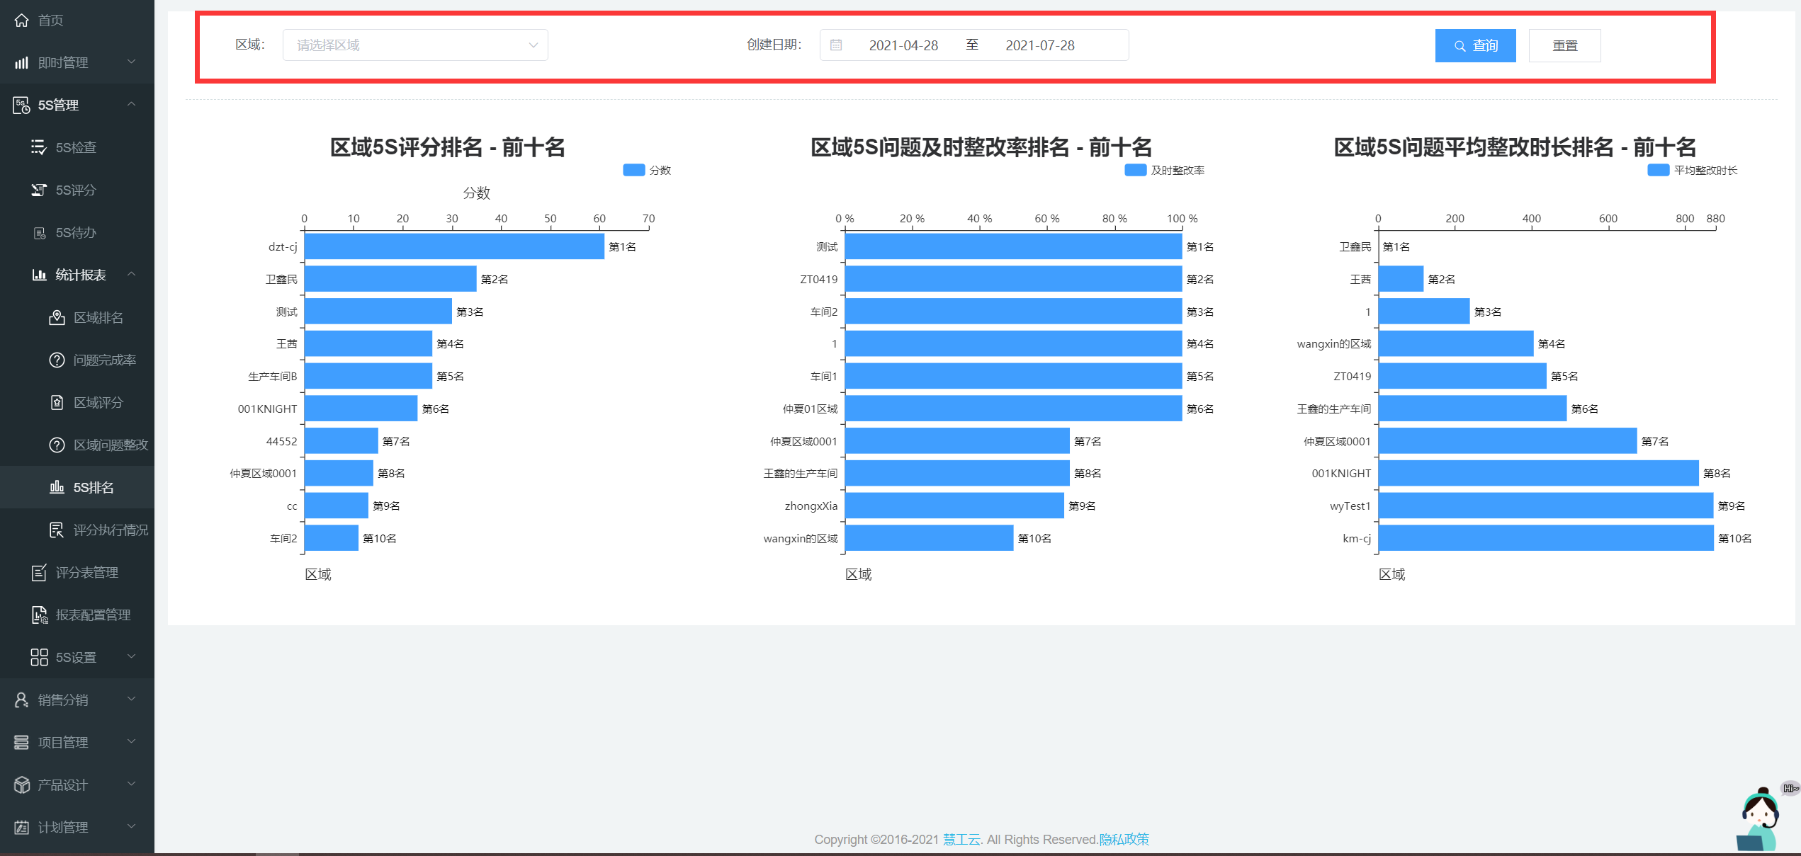This screenshot has width=1801, height=856.
Task: Toggle the 及时整改率 legend series
Action: 1135,170
